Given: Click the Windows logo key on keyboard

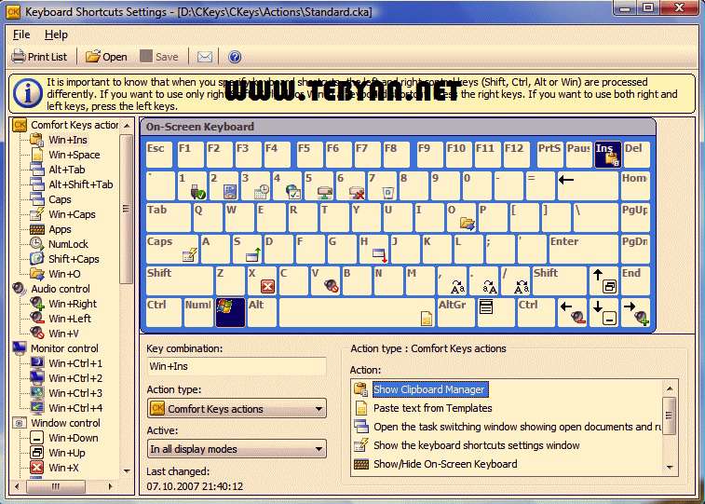Looking at the screenshot, I should coord(231,312).
